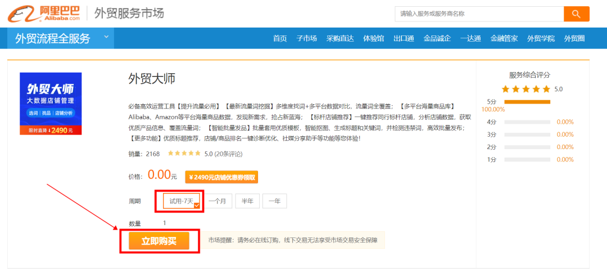Open the 一达通 nav item
This screenshot has height=269, width=607.
tap(471, 38)
